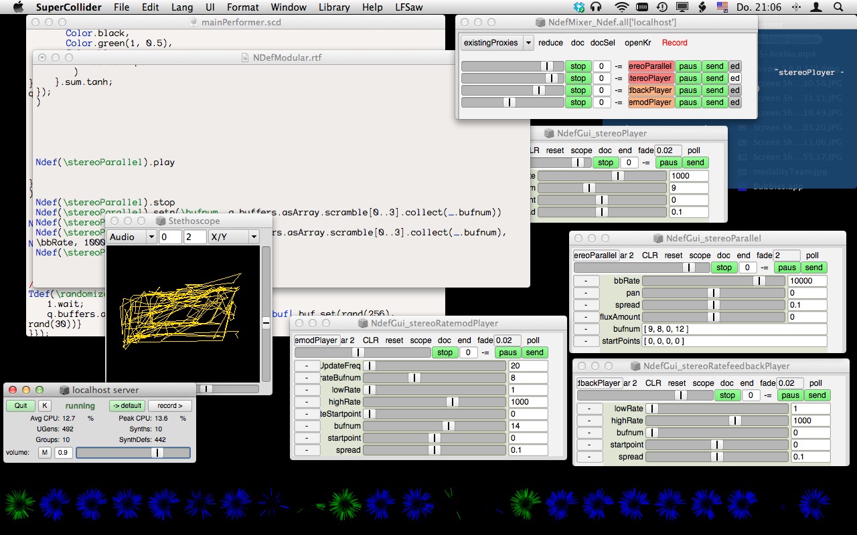
Task: Open the Audio dropdown in Stethoscope
Action: pyautogui.click(x=132, y=237)
